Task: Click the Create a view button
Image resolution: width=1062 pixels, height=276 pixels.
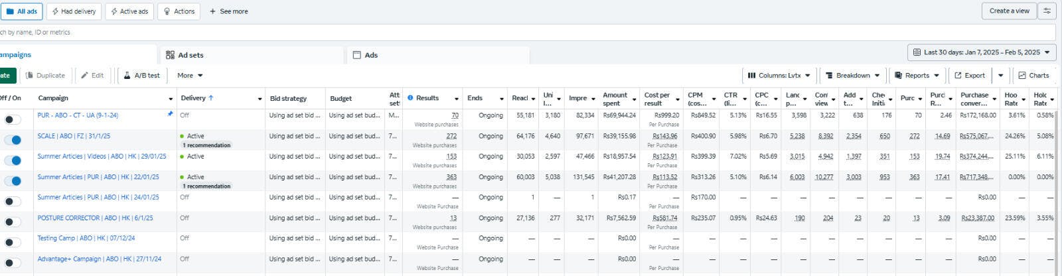Action: tap(1009, 11)
